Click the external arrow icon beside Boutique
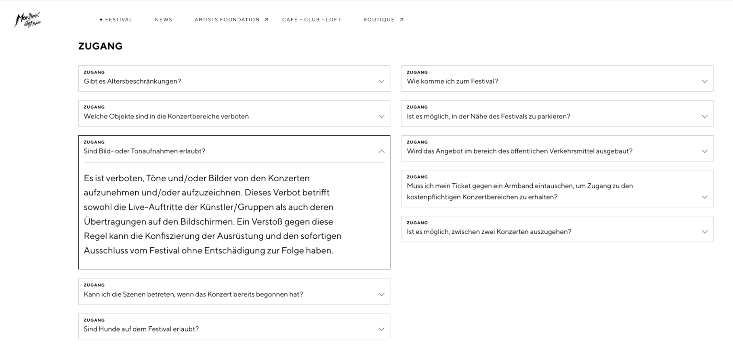The width and height of the screenshot is (733, 345). click(x=402, y=20)
